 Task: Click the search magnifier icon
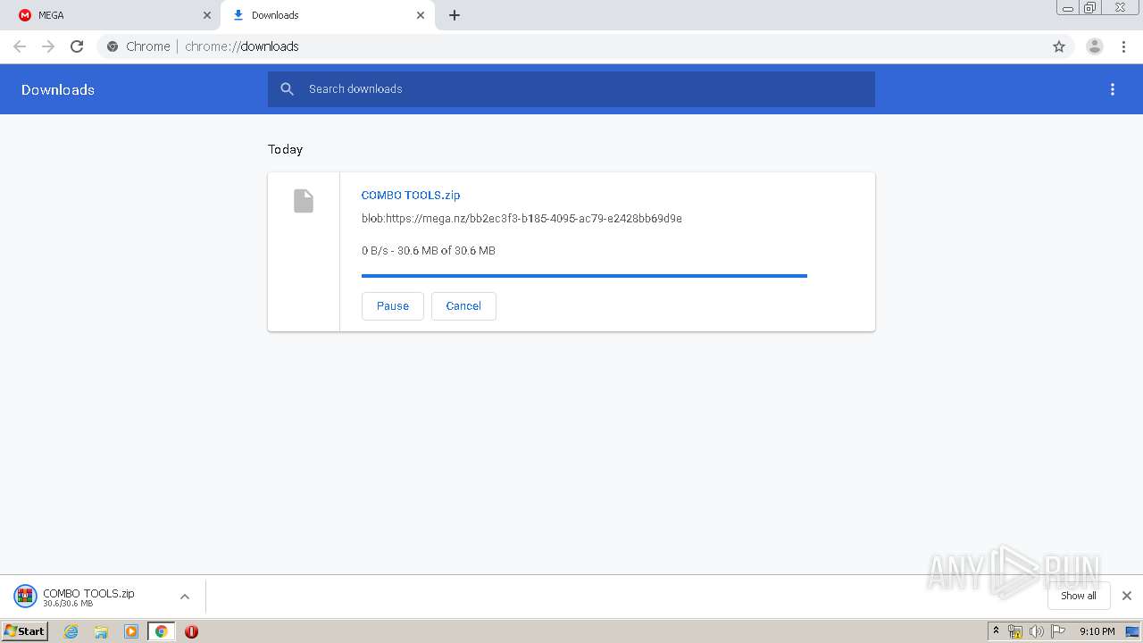tap(287, 89)
